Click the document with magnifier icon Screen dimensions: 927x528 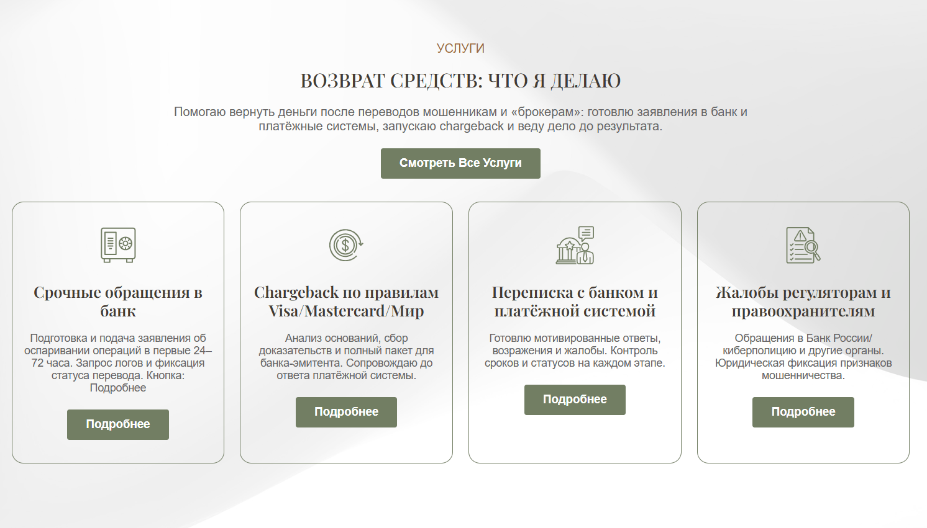[803, 245]
